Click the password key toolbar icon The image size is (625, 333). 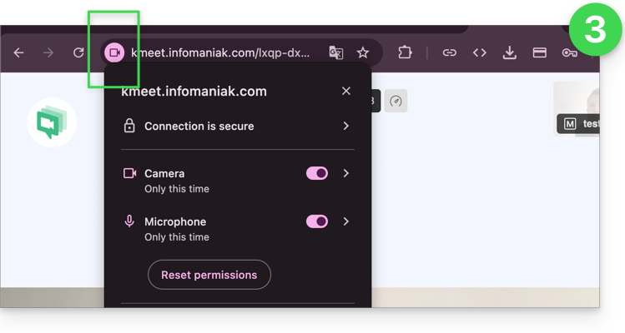[569, 52]
